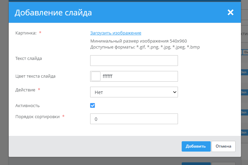
Task: Click the Порядок сортировки field with 0
Action: point(134,119)
